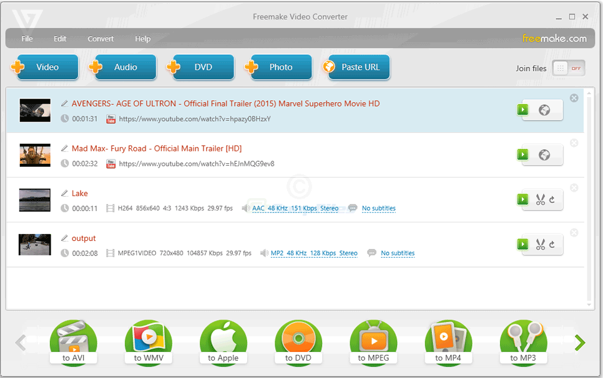Rename AVENGERS title with pencil icon

click(65, 103)
